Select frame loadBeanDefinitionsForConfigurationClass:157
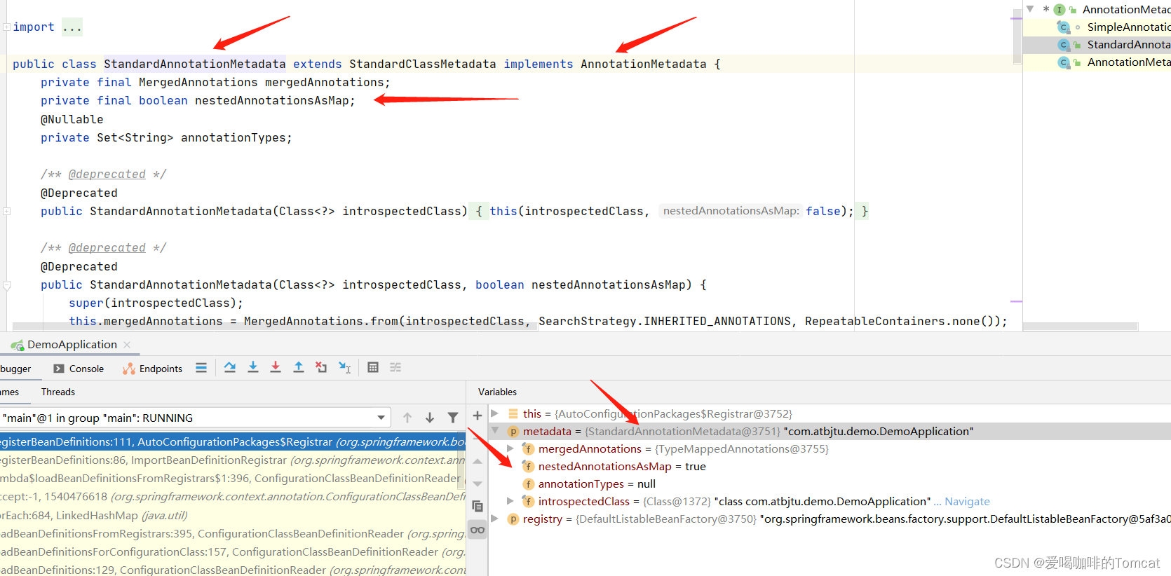This screenshot has height=576, width=1171. click(x=233, y=551)
